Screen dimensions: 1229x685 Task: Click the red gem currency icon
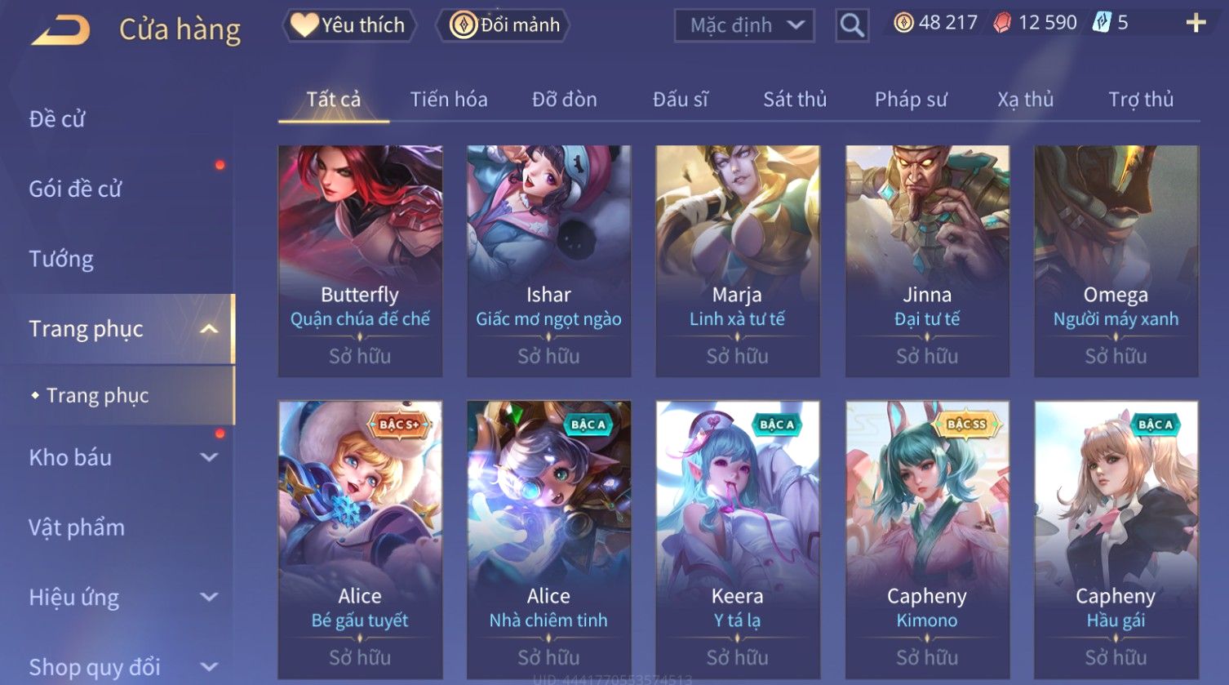pos(1001,23)
